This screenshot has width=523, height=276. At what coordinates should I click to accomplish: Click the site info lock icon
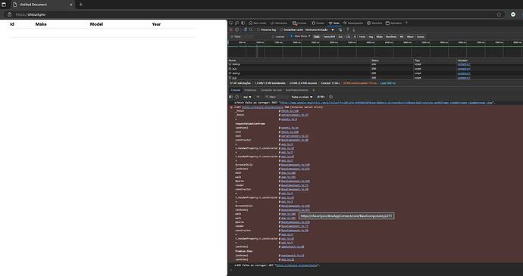(x=9, y=14)
